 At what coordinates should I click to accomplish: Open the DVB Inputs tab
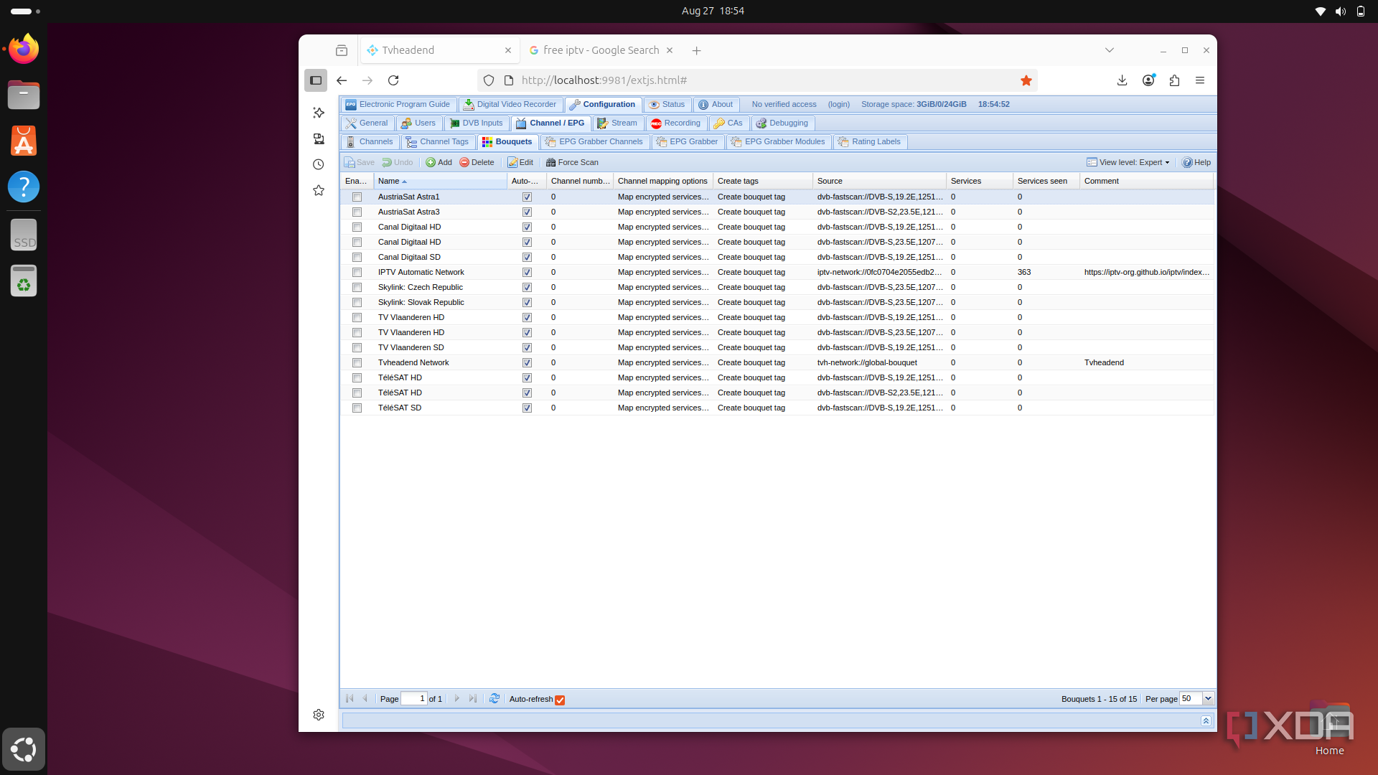[476, 123]
